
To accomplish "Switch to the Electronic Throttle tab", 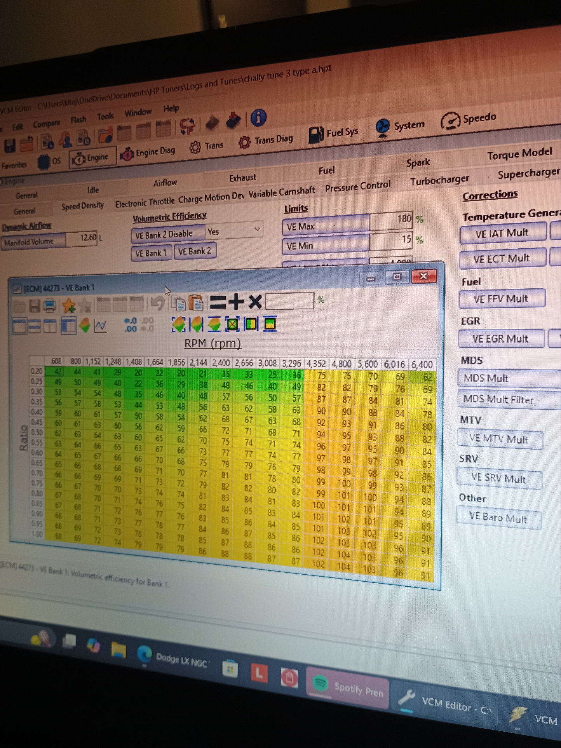I will pos(145,203).
